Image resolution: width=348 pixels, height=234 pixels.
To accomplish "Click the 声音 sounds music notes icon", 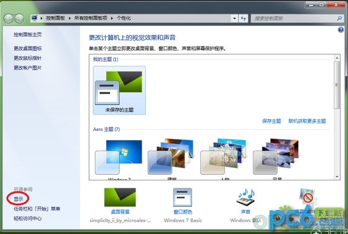I will click(x=245, y=197).
